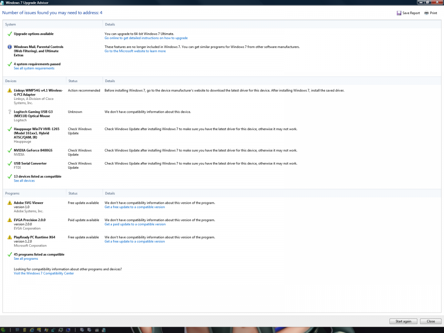Click the warning icon beside Linksys WMP54G adapter
The height and width of the screenshot is (333, 444).
click(10, 91)
